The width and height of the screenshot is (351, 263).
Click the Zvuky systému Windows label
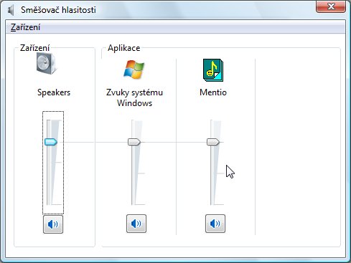(134, 97)
